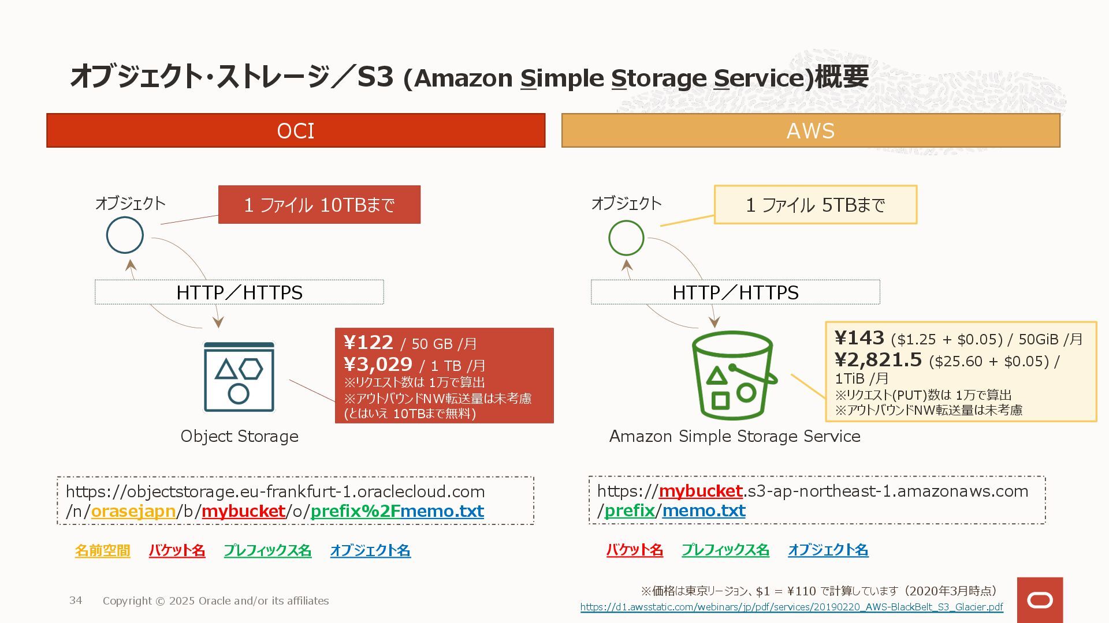
Task: Click the blue OCI object circle
Action: [x=125, y=235]
